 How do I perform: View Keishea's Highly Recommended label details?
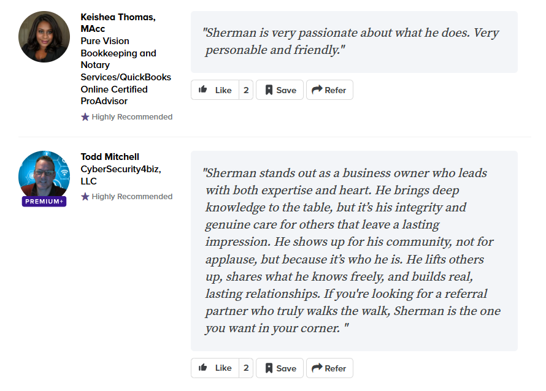click(131, 116)
